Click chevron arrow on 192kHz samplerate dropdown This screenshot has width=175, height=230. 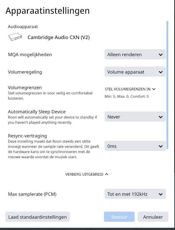(x=161, y=194)
